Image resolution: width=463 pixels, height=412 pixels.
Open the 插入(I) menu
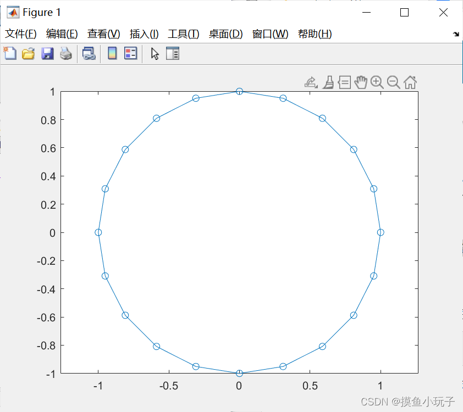coord(144,34)
